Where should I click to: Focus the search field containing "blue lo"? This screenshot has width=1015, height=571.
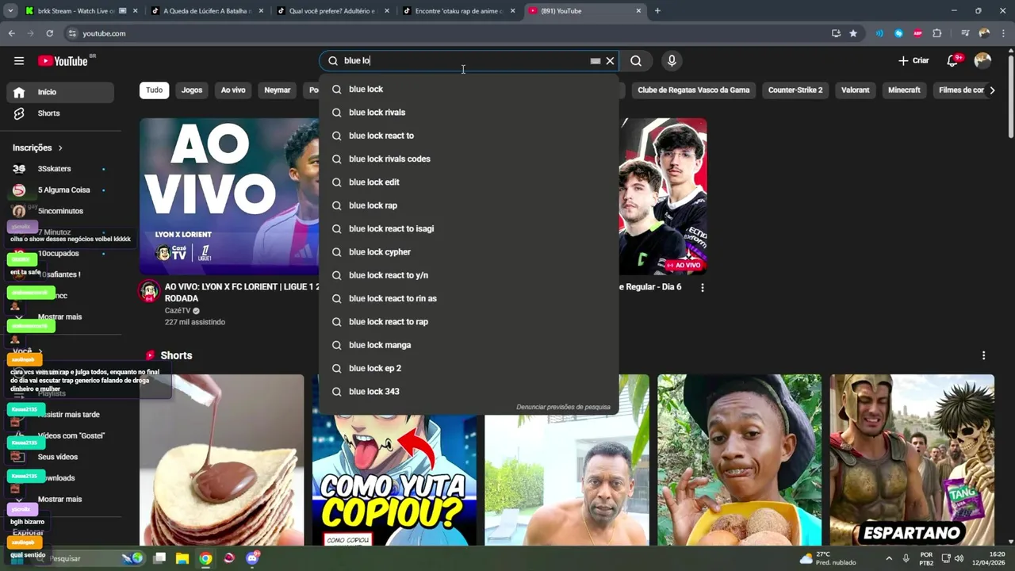click(464, 61)
